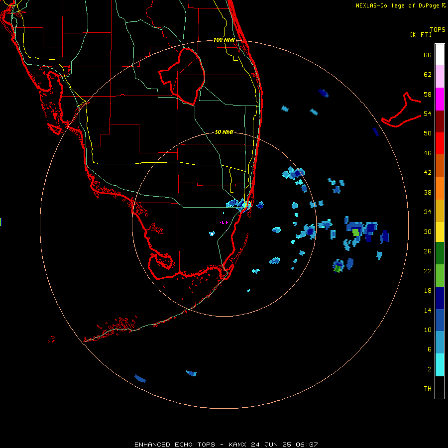Click the red Lake Okeechobee outline

(182, 77)
